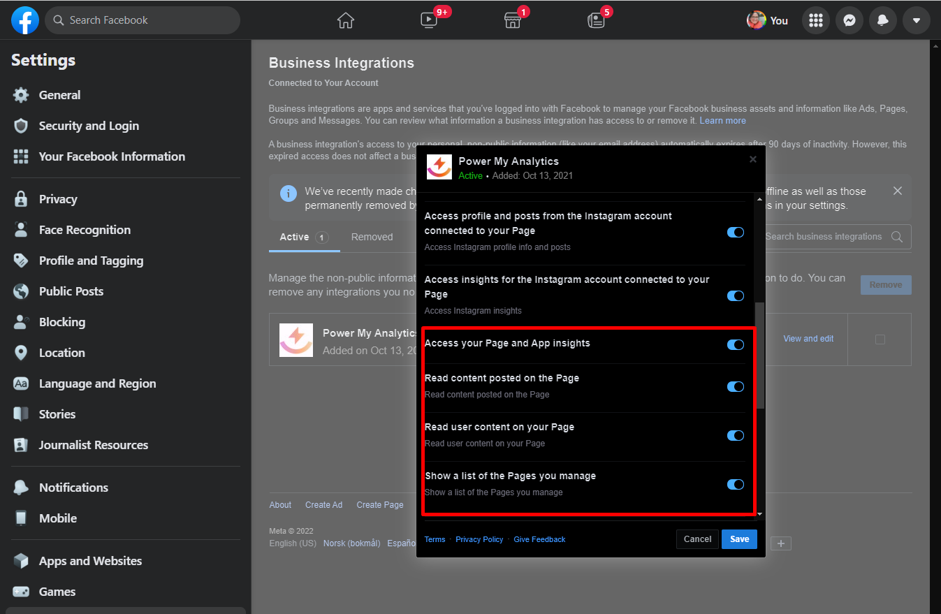Disable Read user content on your Page
941x614 pixels.
[x=736, y=435]
